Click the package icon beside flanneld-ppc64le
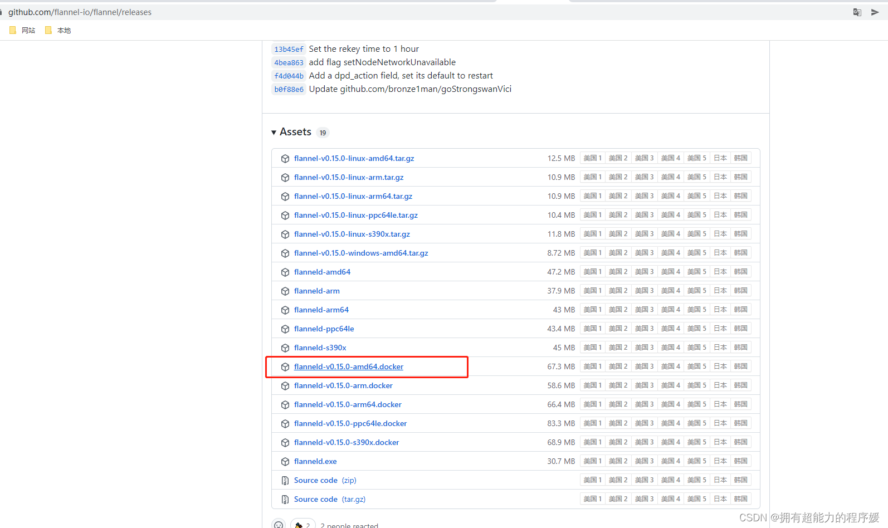The height and width of the screenshot is (528, 888). pyautogui.click(x=285, y=329)
